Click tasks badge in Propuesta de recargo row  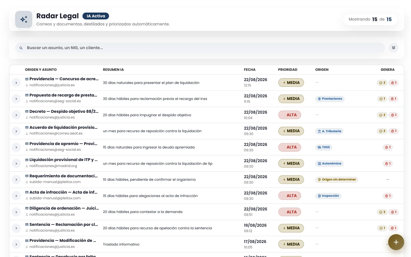[x=382, y=99]
